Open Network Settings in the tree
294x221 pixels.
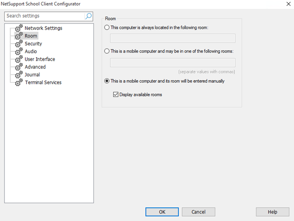(43, 28)
